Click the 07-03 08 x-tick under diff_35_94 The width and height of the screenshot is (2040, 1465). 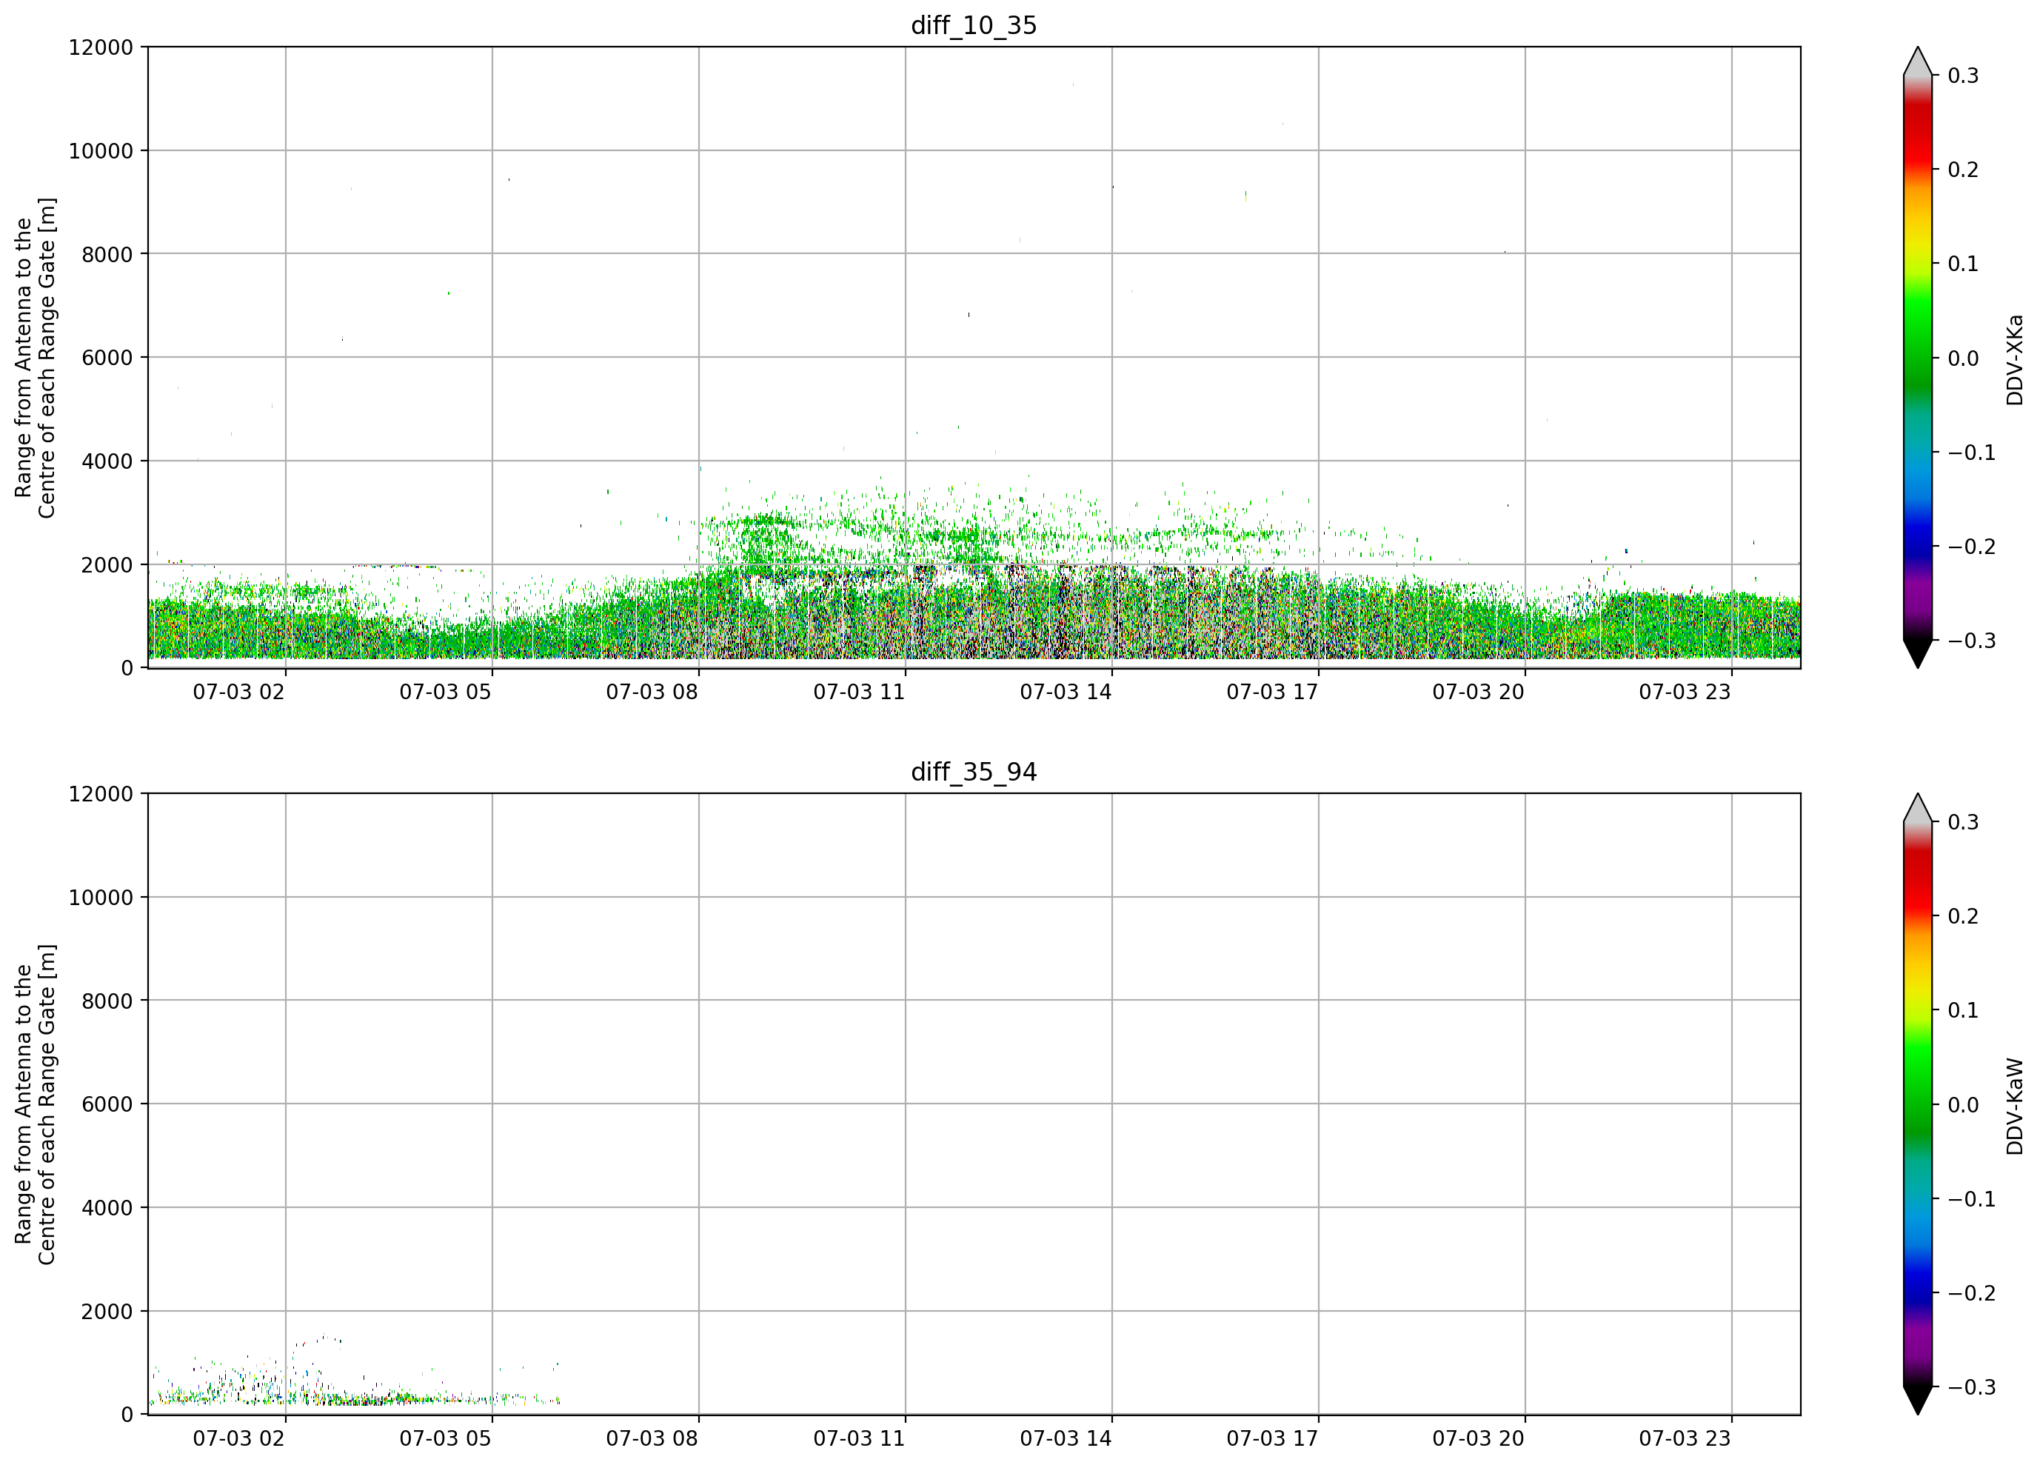(652, 1439)
